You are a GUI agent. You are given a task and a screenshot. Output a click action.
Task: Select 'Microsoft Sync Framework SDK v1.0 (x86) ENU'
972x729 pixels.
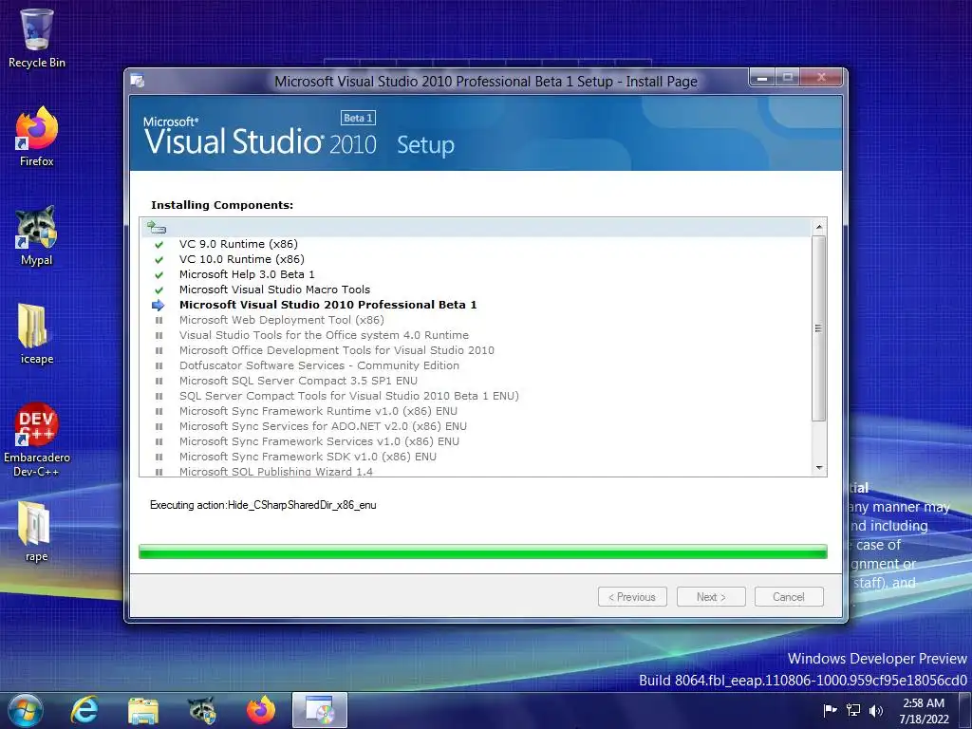pos(308,457)
